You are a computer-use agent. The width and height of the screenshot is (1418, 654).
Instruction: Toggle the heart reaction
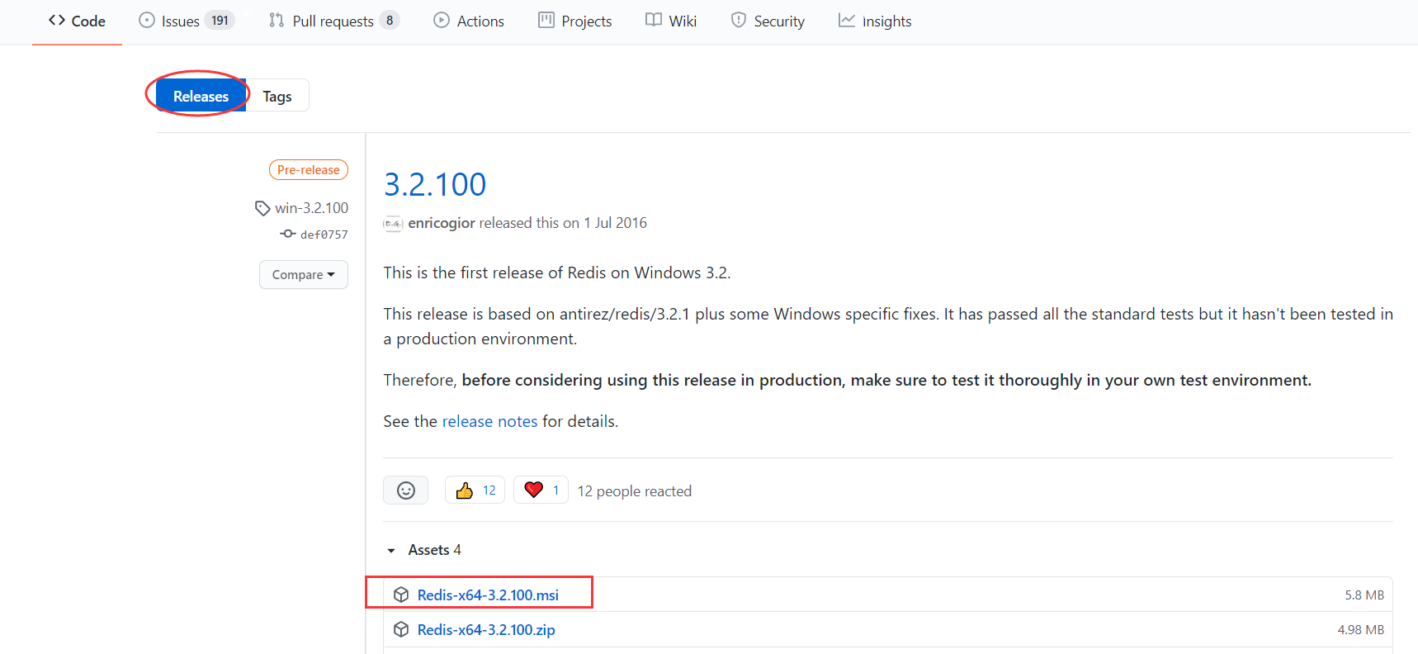pos(541,490)
